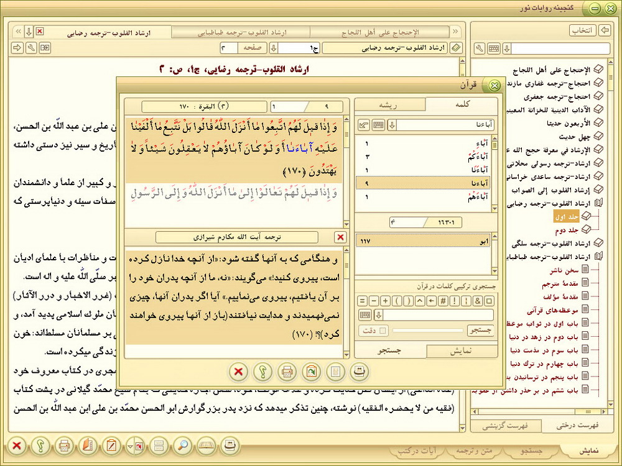622x466 pixels.
Task: Click the Quran book icon in the dialog toolbar
Action: click(x=360, y=372)
